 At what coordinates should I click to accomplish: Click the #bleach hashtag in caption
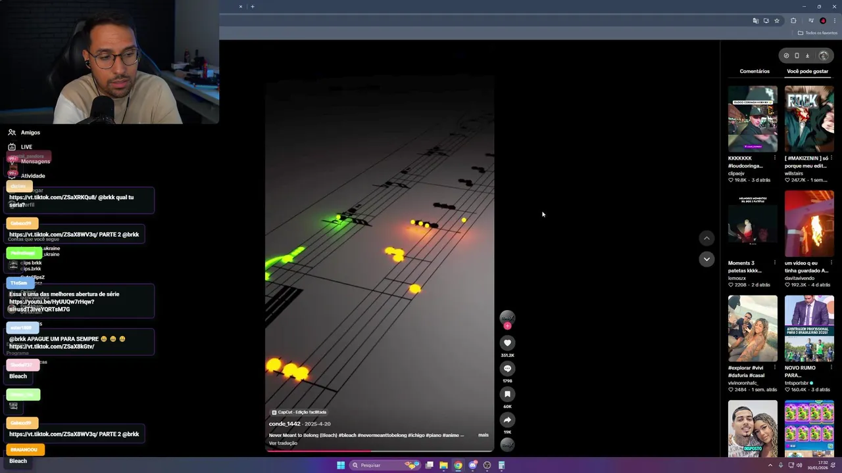click(x=348, y=435)
